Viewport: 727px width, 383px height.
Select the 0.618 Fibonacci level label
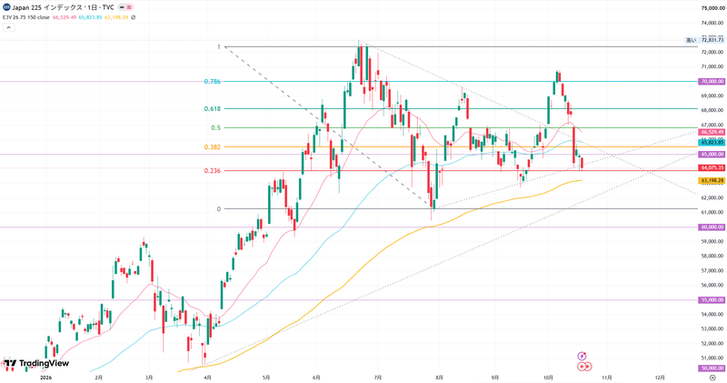(x=213, y=108)
